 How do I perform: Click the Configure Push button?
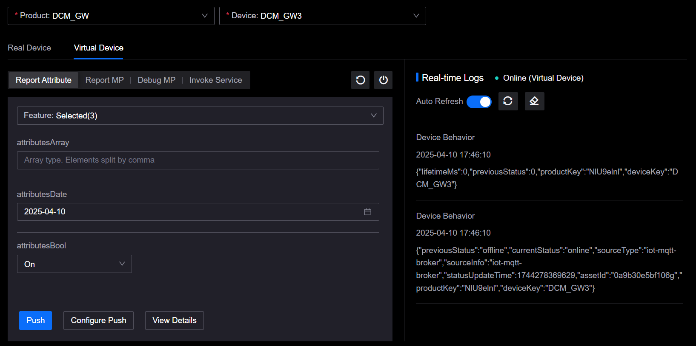(x=98, y=321)
